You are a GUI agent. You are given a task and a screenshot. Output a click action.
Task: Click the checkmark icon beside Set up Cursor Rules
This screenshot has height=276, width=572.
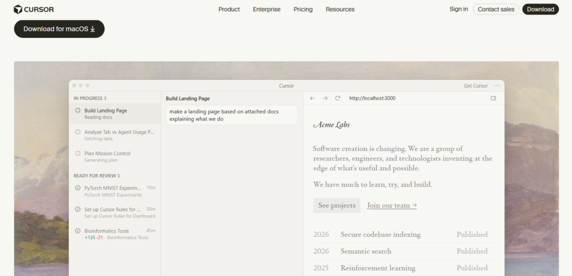(x=78, y=209)
